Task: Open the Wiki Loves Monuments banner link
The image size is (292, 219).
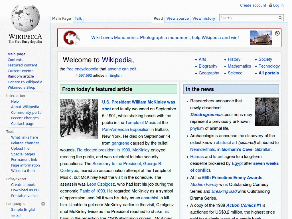Action: (165, 38)
